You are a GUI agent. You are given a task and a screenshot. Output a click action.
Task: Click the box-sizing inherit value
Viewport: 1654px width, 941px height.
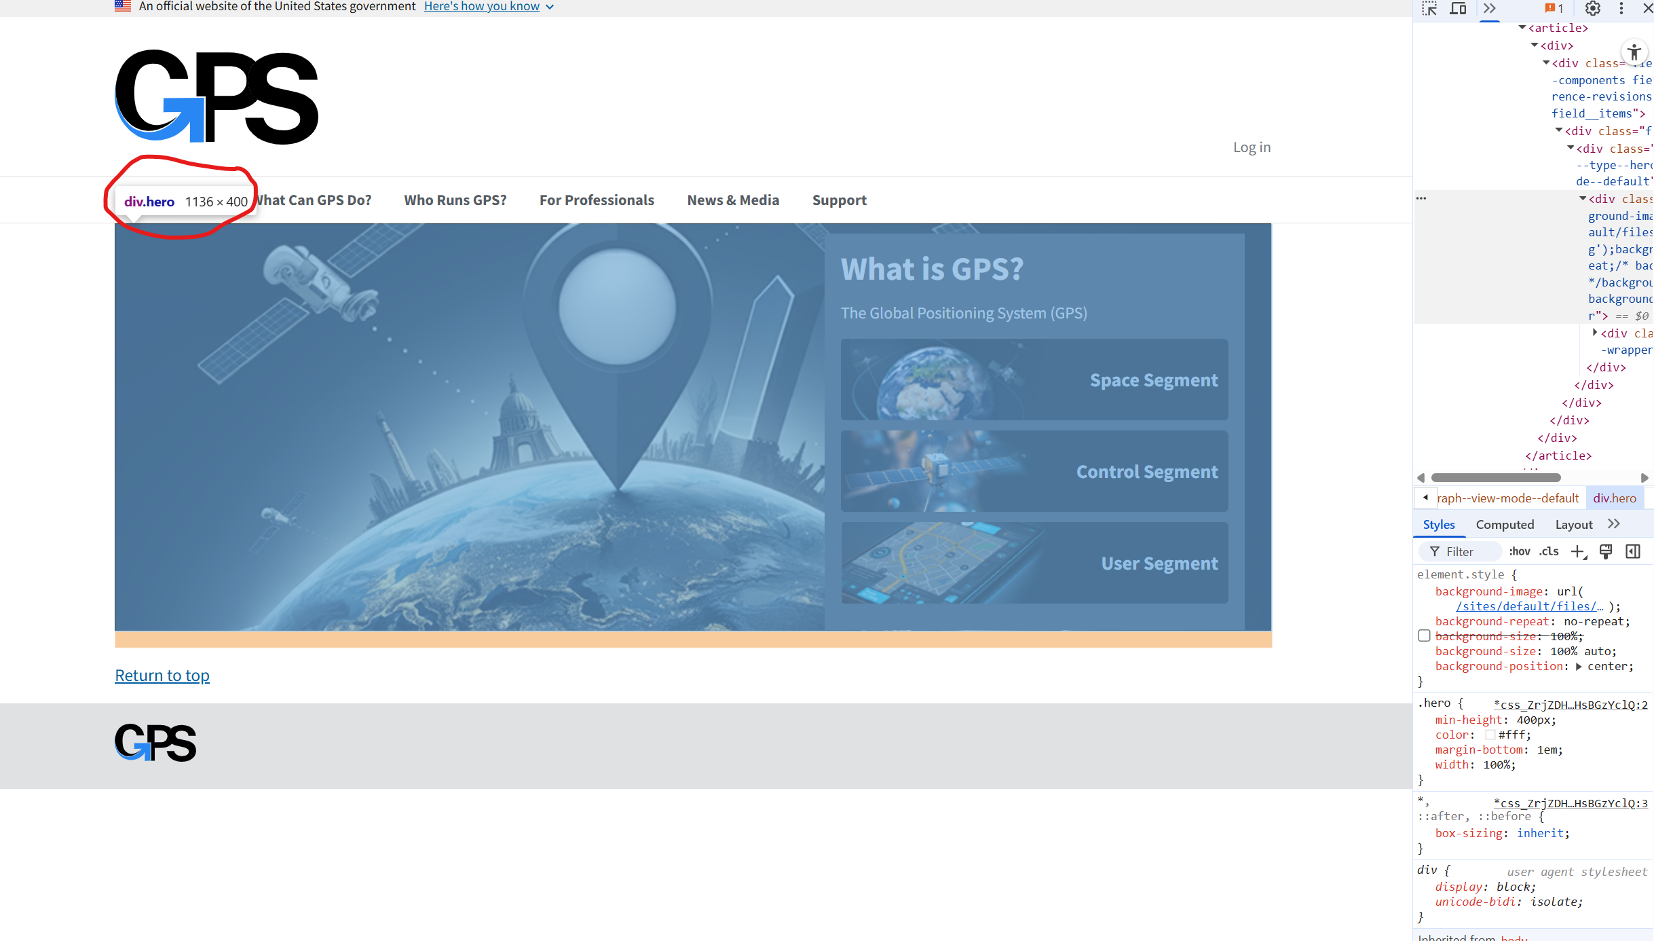point(1540,833)
